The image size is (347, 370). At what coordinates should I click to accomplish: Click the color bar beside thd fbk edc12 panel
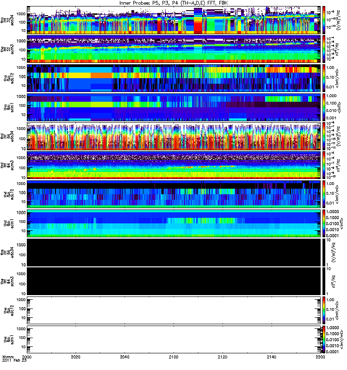click(324, 194)
